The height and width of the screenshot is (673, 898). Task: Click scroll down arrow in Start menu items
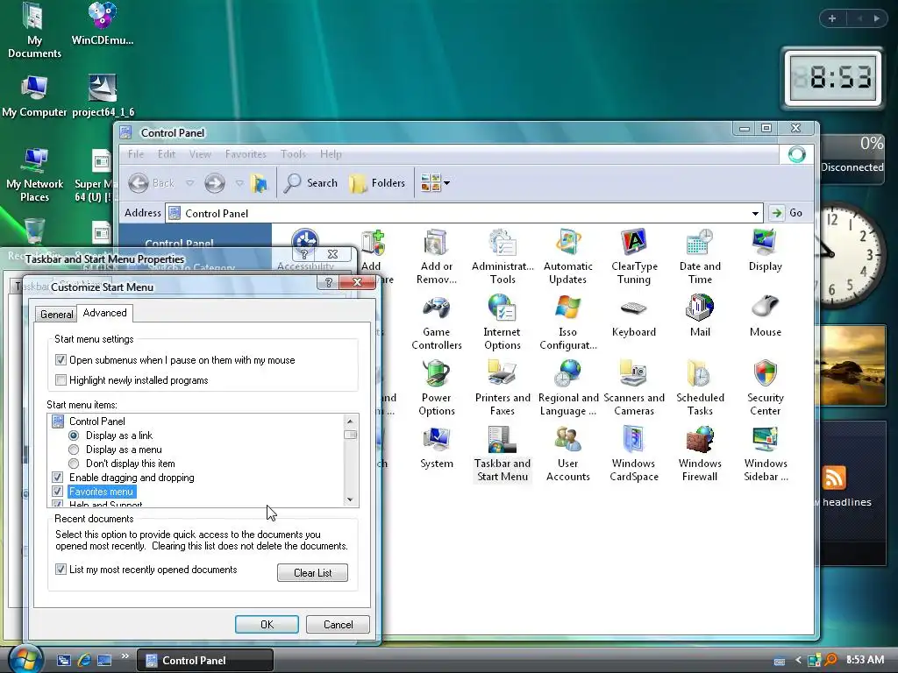coord(350,499)
